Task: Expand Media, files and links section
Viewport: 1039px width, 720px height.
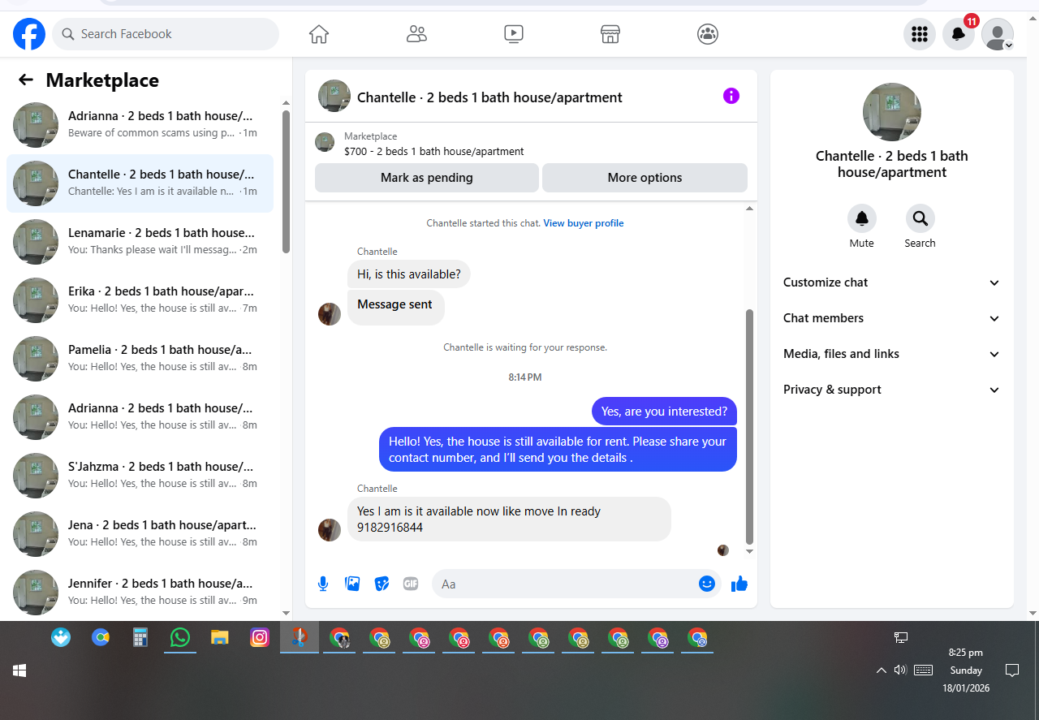Action: [891, 354]
